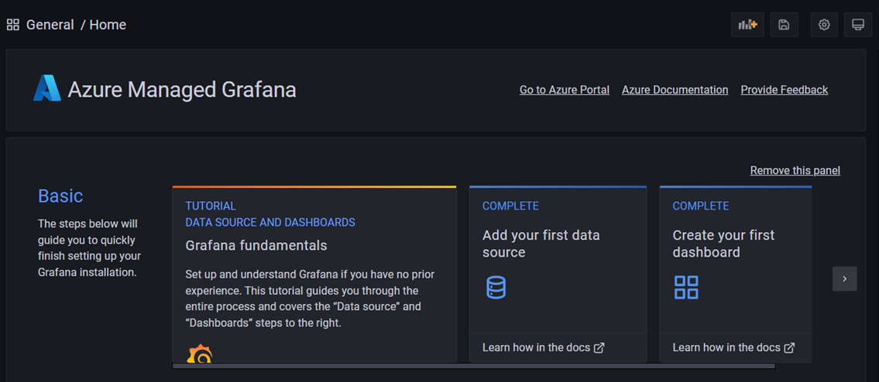The image size is (879, 382).
Task: Open the General folder breadcrumb
Action: point(50,25)
